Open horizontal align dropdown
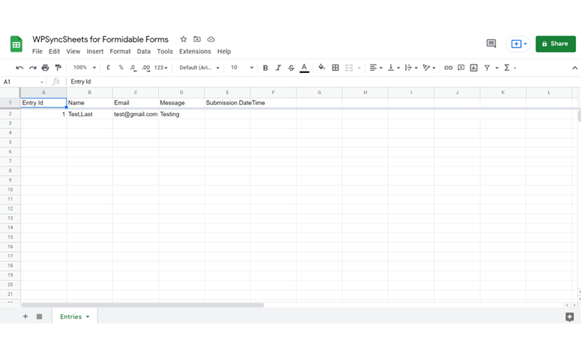581x354 pixels. [x=376, y=68]
